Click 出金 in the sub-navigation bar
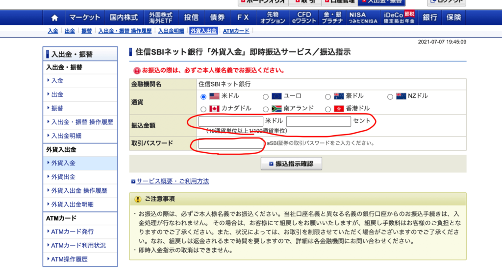502x280 pixels. (70, 31)
